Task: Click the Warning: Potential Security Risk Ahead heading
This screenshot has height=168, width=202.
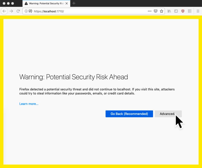Action: point(73,77)
